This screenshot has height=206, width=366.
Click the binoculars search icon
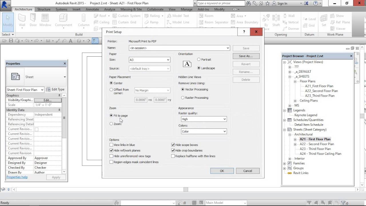(x=248, y=3)
